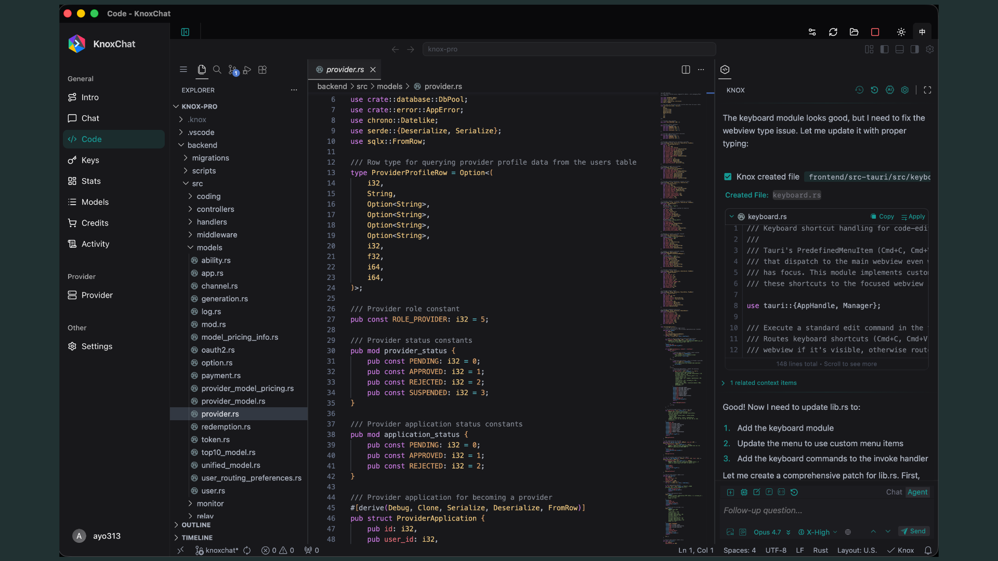This screenshot has height=561, width=998.
Task: Open Stats page in sidebar
Action: [x=113, y=181]
